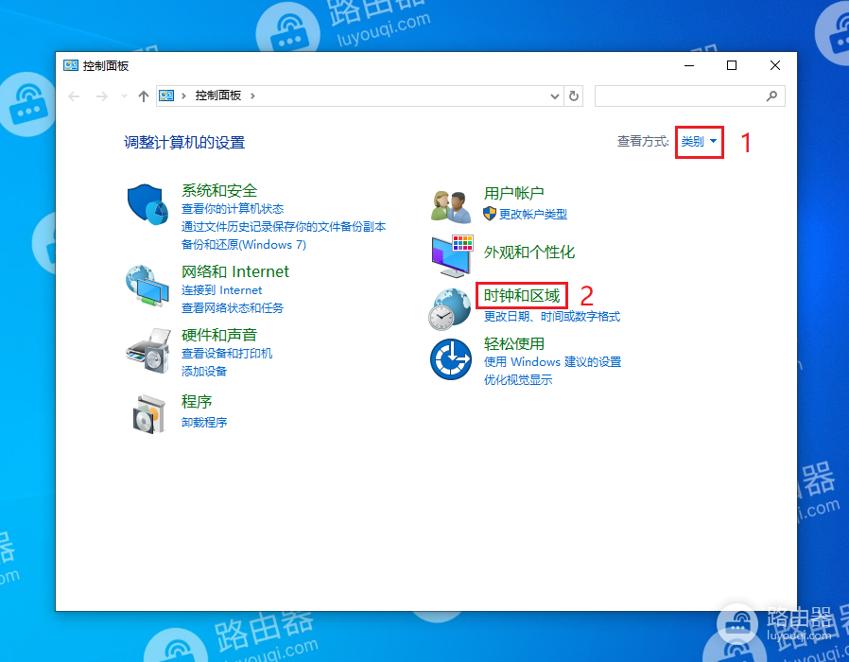Image resolution: width=849 pixels, height=662 pixels.
Task: Click the Back arrow in navigation bar
Action: coord(74,96)
